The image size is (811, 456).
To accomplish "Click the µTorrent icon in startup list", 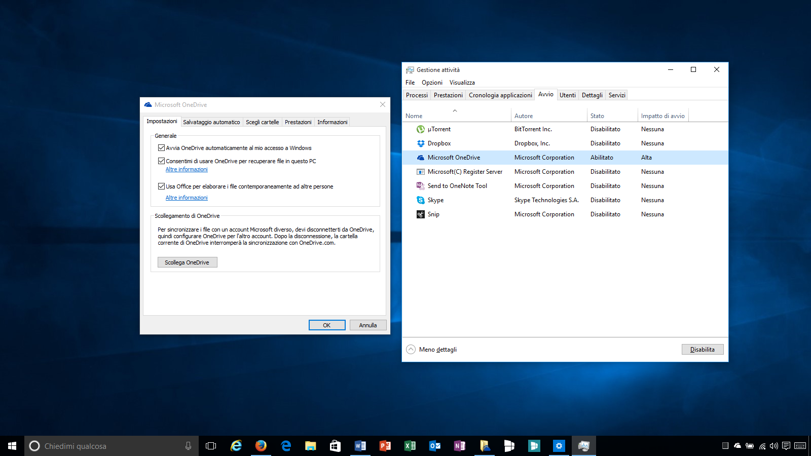I will pos(421,129).
